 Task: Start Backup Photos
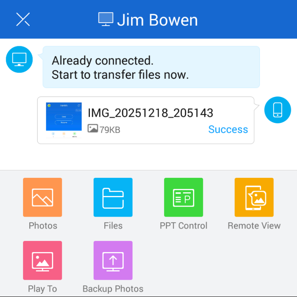pyautogui.click(x=113, y=260)
